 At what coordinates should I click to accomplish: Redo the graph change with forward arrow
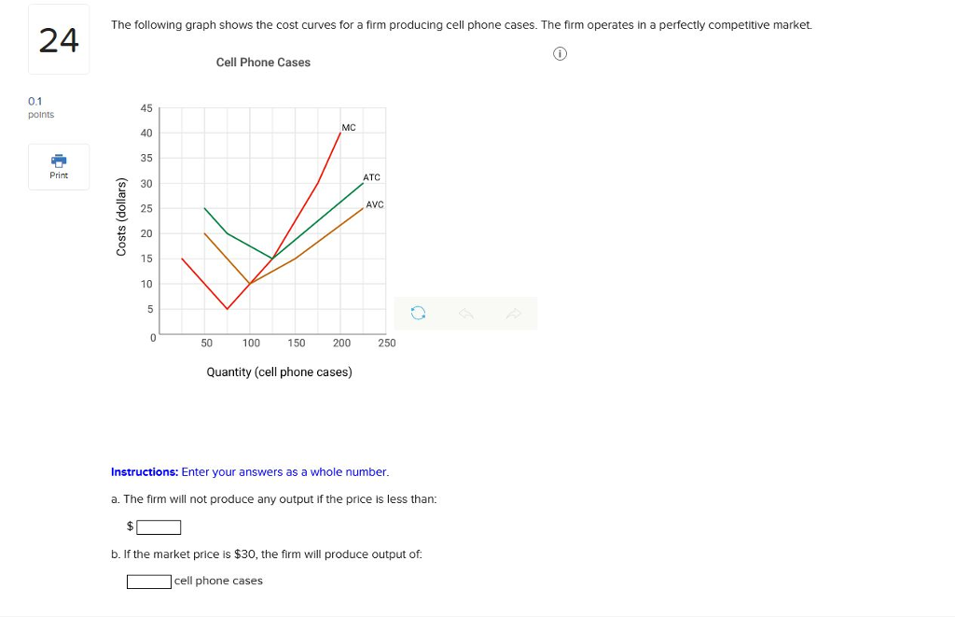pos(512,313)
